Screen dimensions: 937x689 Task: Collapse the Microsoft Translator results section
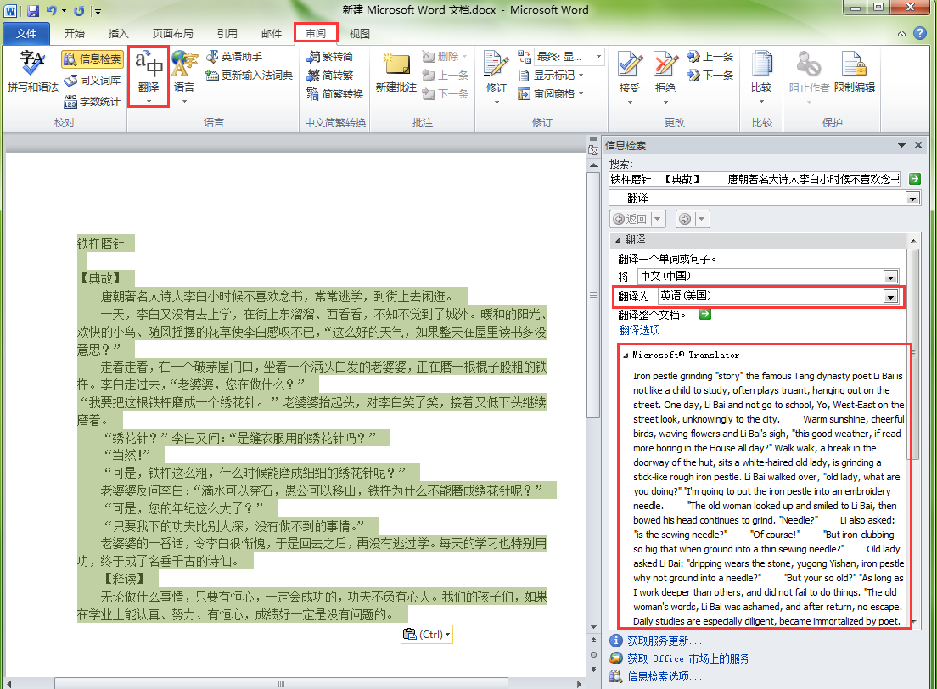tap(626, 356)
